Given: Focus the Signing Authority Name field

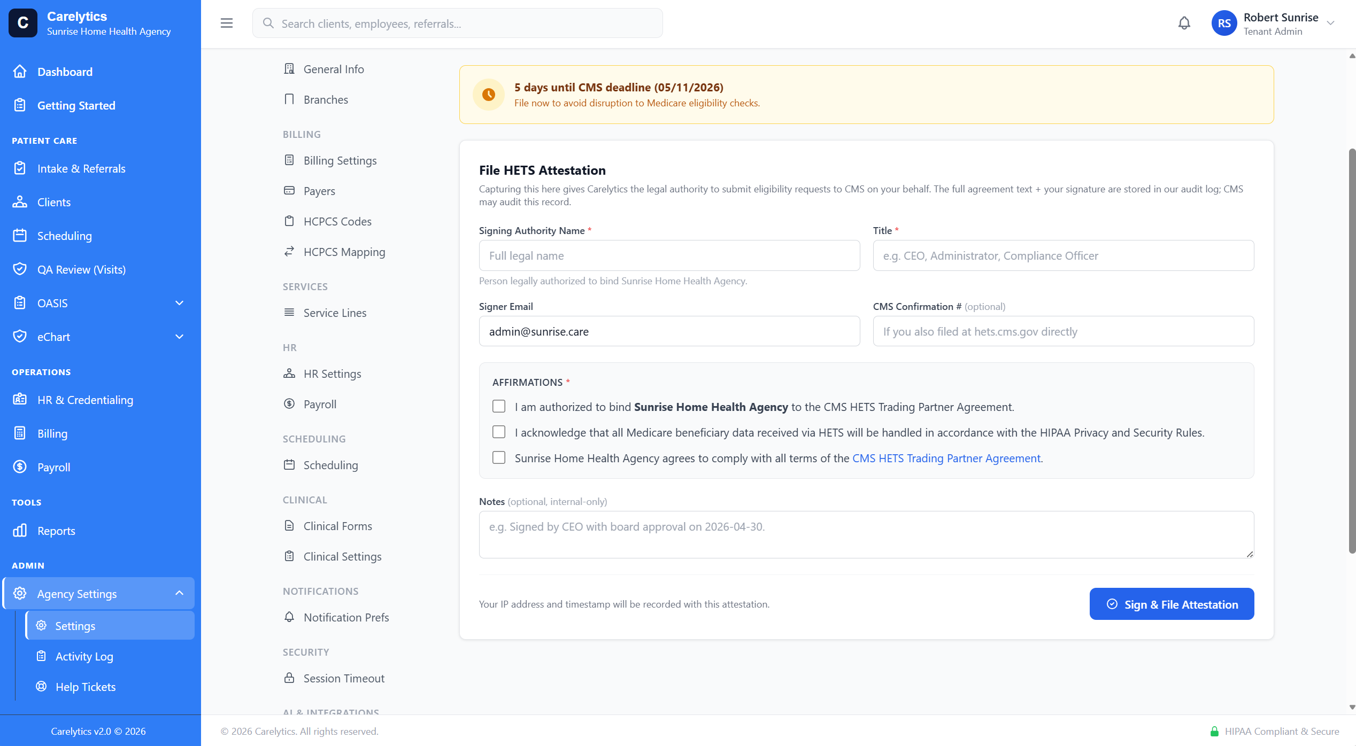Looking at the screenshot, I should click(669, 255).
